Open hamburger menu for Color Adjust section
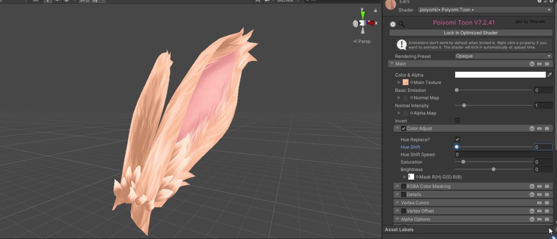This screenshot has width=557, height=239. pos(547,128)
